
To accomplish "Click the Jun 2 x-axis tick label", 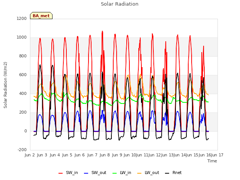I will 30,155.
